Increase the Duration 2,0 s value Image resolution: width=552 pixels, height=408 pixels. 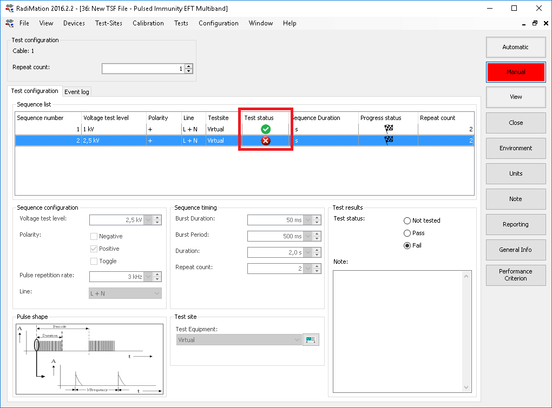coord(317,250)
